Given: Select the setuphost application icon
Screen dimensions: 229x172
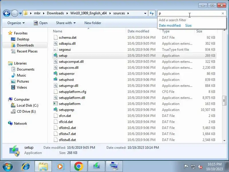Looking at the screenshot, I should click(x=56, y=79).
